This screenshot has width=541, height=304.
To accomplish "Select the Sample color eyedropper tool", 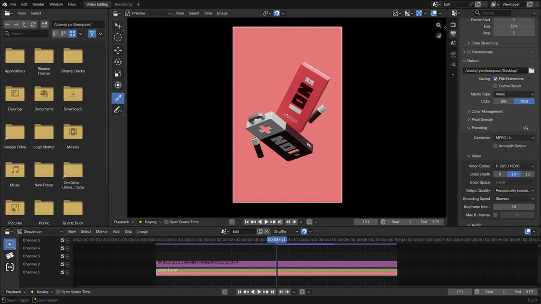I will point(118,98).
